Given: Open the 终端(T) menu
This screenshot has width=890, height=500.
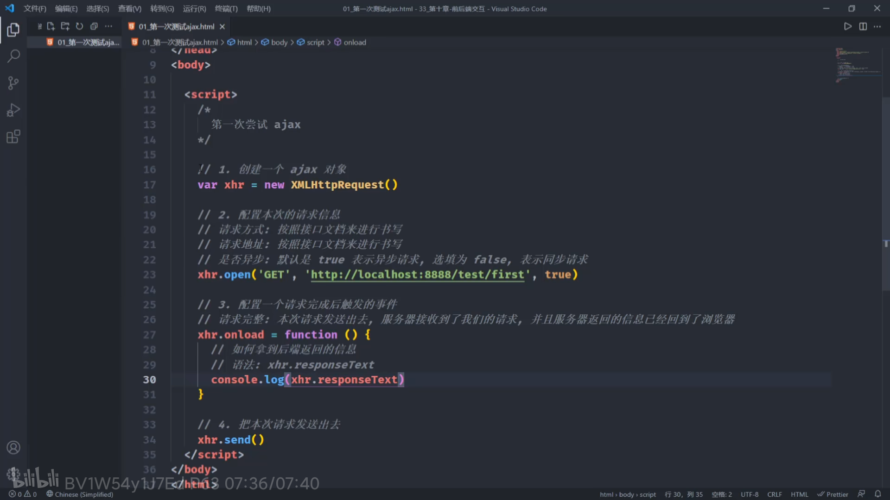Looking at the screenshot, I should click(226, 9).
